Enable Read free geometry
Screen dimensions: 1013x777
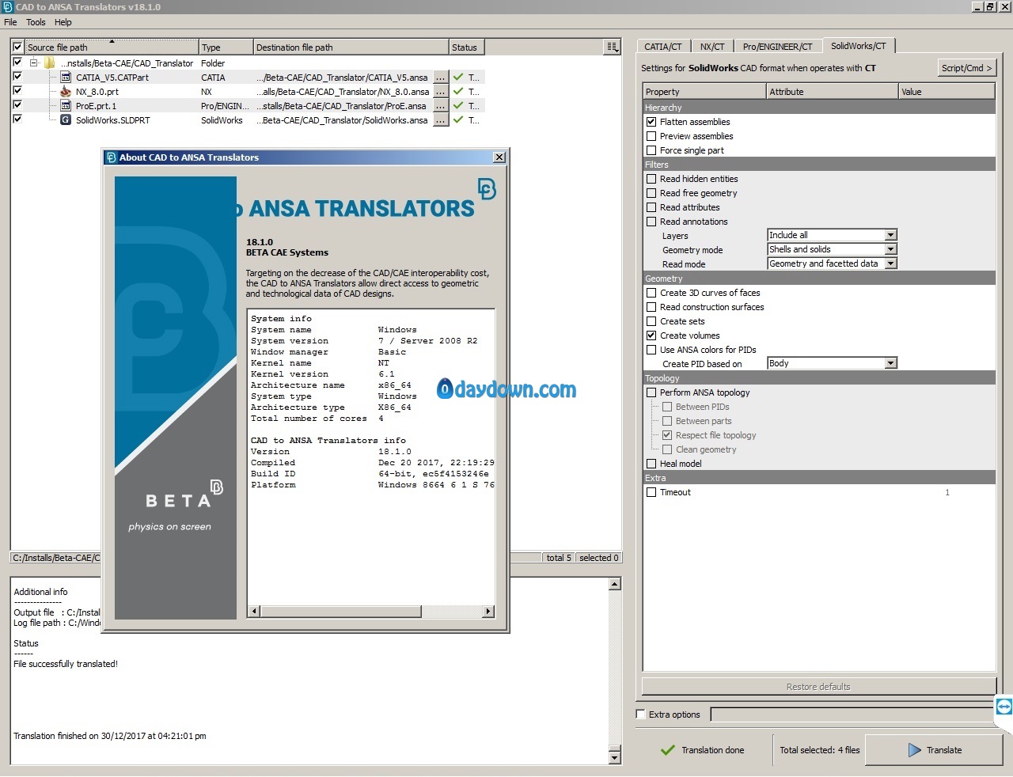click(651, 193)
